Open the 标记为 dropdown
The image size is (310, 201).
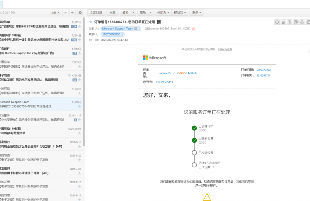163,13
